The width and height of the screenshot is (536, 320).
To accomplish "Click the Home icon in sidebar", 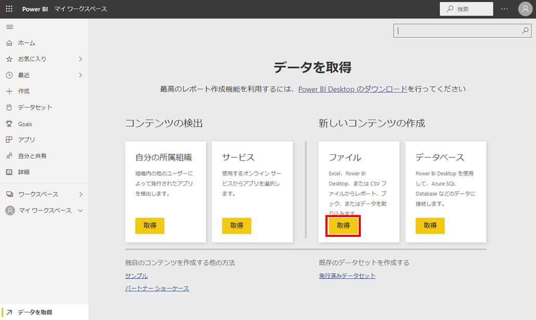I will (9, 43).
